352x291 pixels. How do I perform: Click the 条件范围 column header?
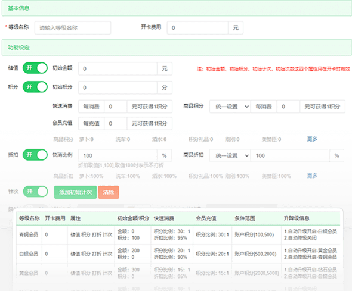pyautogui.click(x=245, y=218)
